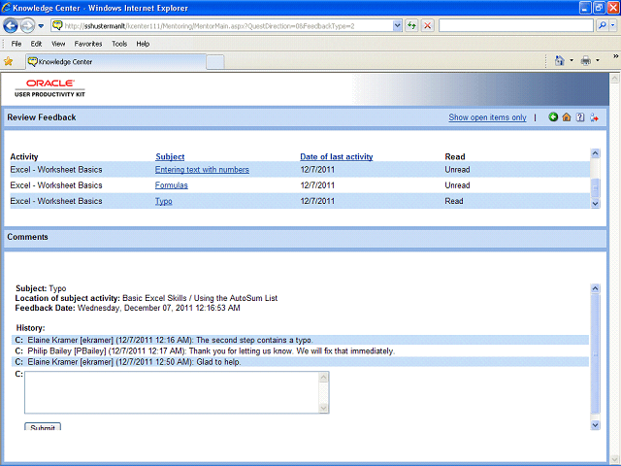Click Read status in the Typo row
The height and width of the screenshot is (466, 621).
[x=454, y=201]
